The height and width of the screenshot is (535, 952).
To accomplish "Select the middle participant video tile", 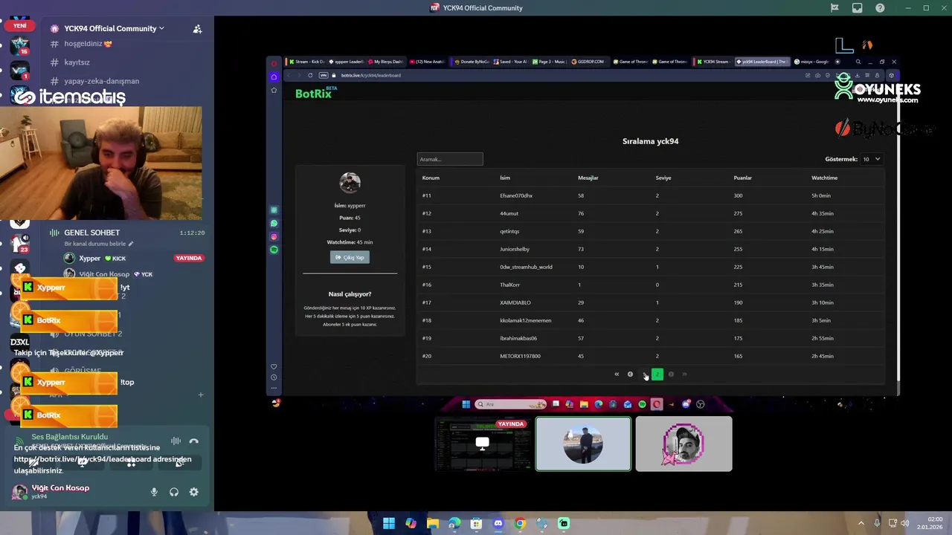I will pyautogui.click(x=583, y=444).
